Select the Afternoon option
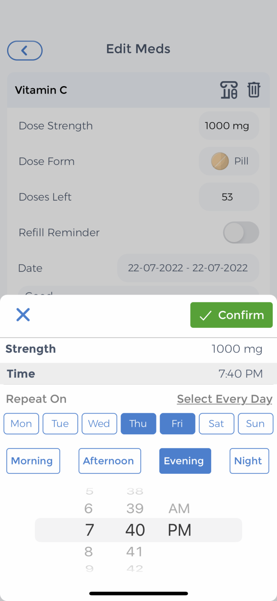Viewport: 277px width, 601px height. coord(109,461)
